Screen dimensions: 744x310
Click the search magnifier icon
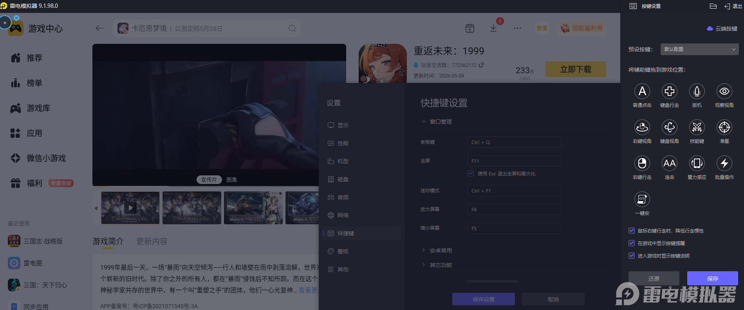tap(292, 28)
